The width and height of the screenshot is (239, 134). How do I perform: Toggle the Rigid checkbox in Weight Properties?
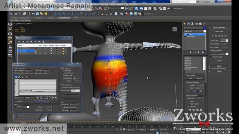[189, 101]
